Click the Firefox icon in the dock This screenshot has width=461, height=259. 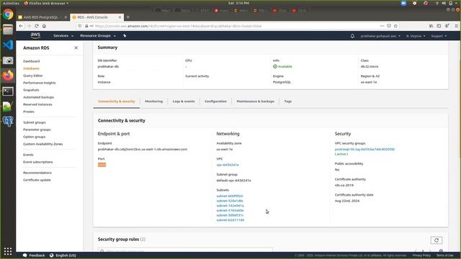pyautogui.click(x=8, y=76)
